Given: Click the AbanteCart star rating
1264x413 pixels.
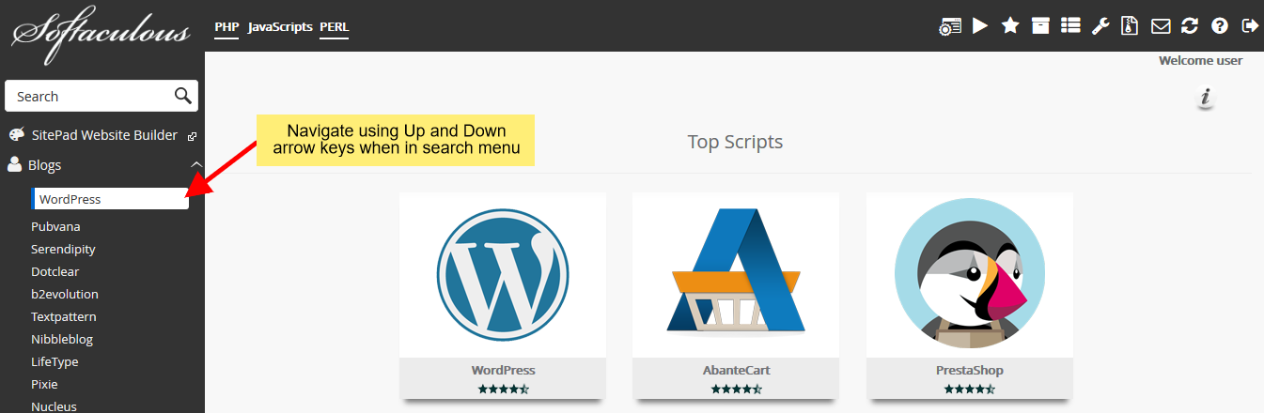Looking at the screenshot, I should click(736, 388).
